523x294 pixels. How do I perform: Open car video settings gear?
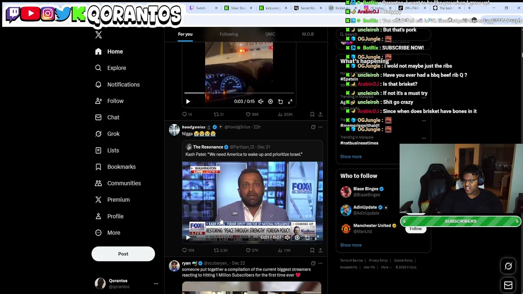click(270, 102)
